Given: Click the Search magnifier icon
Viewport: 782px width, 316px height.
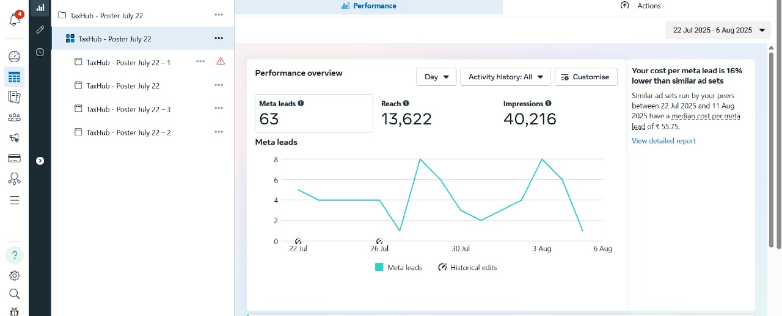Looking at the screenshot, I should pyautogui.click(x=15, y=294).
